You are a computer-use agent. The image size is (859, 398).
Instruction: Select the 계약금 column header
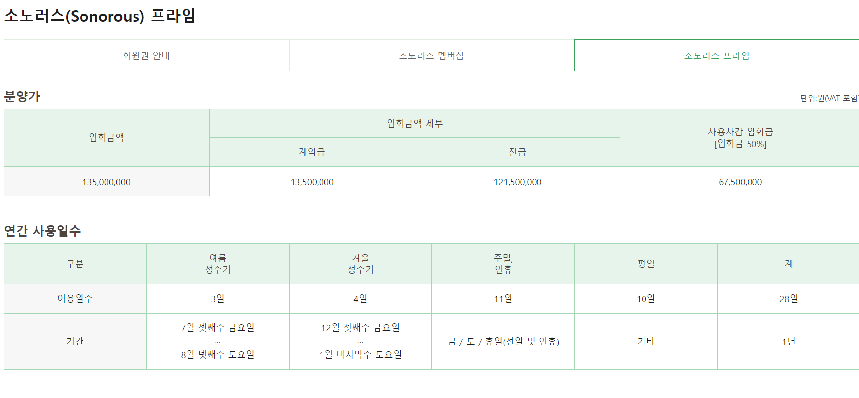312,152
